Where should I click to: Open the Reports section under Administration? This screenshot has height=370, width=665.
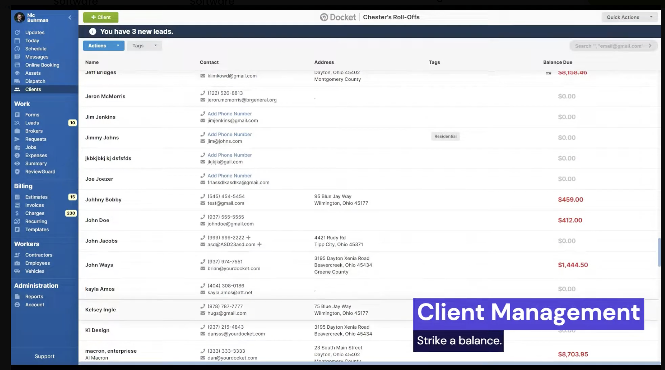34,296
